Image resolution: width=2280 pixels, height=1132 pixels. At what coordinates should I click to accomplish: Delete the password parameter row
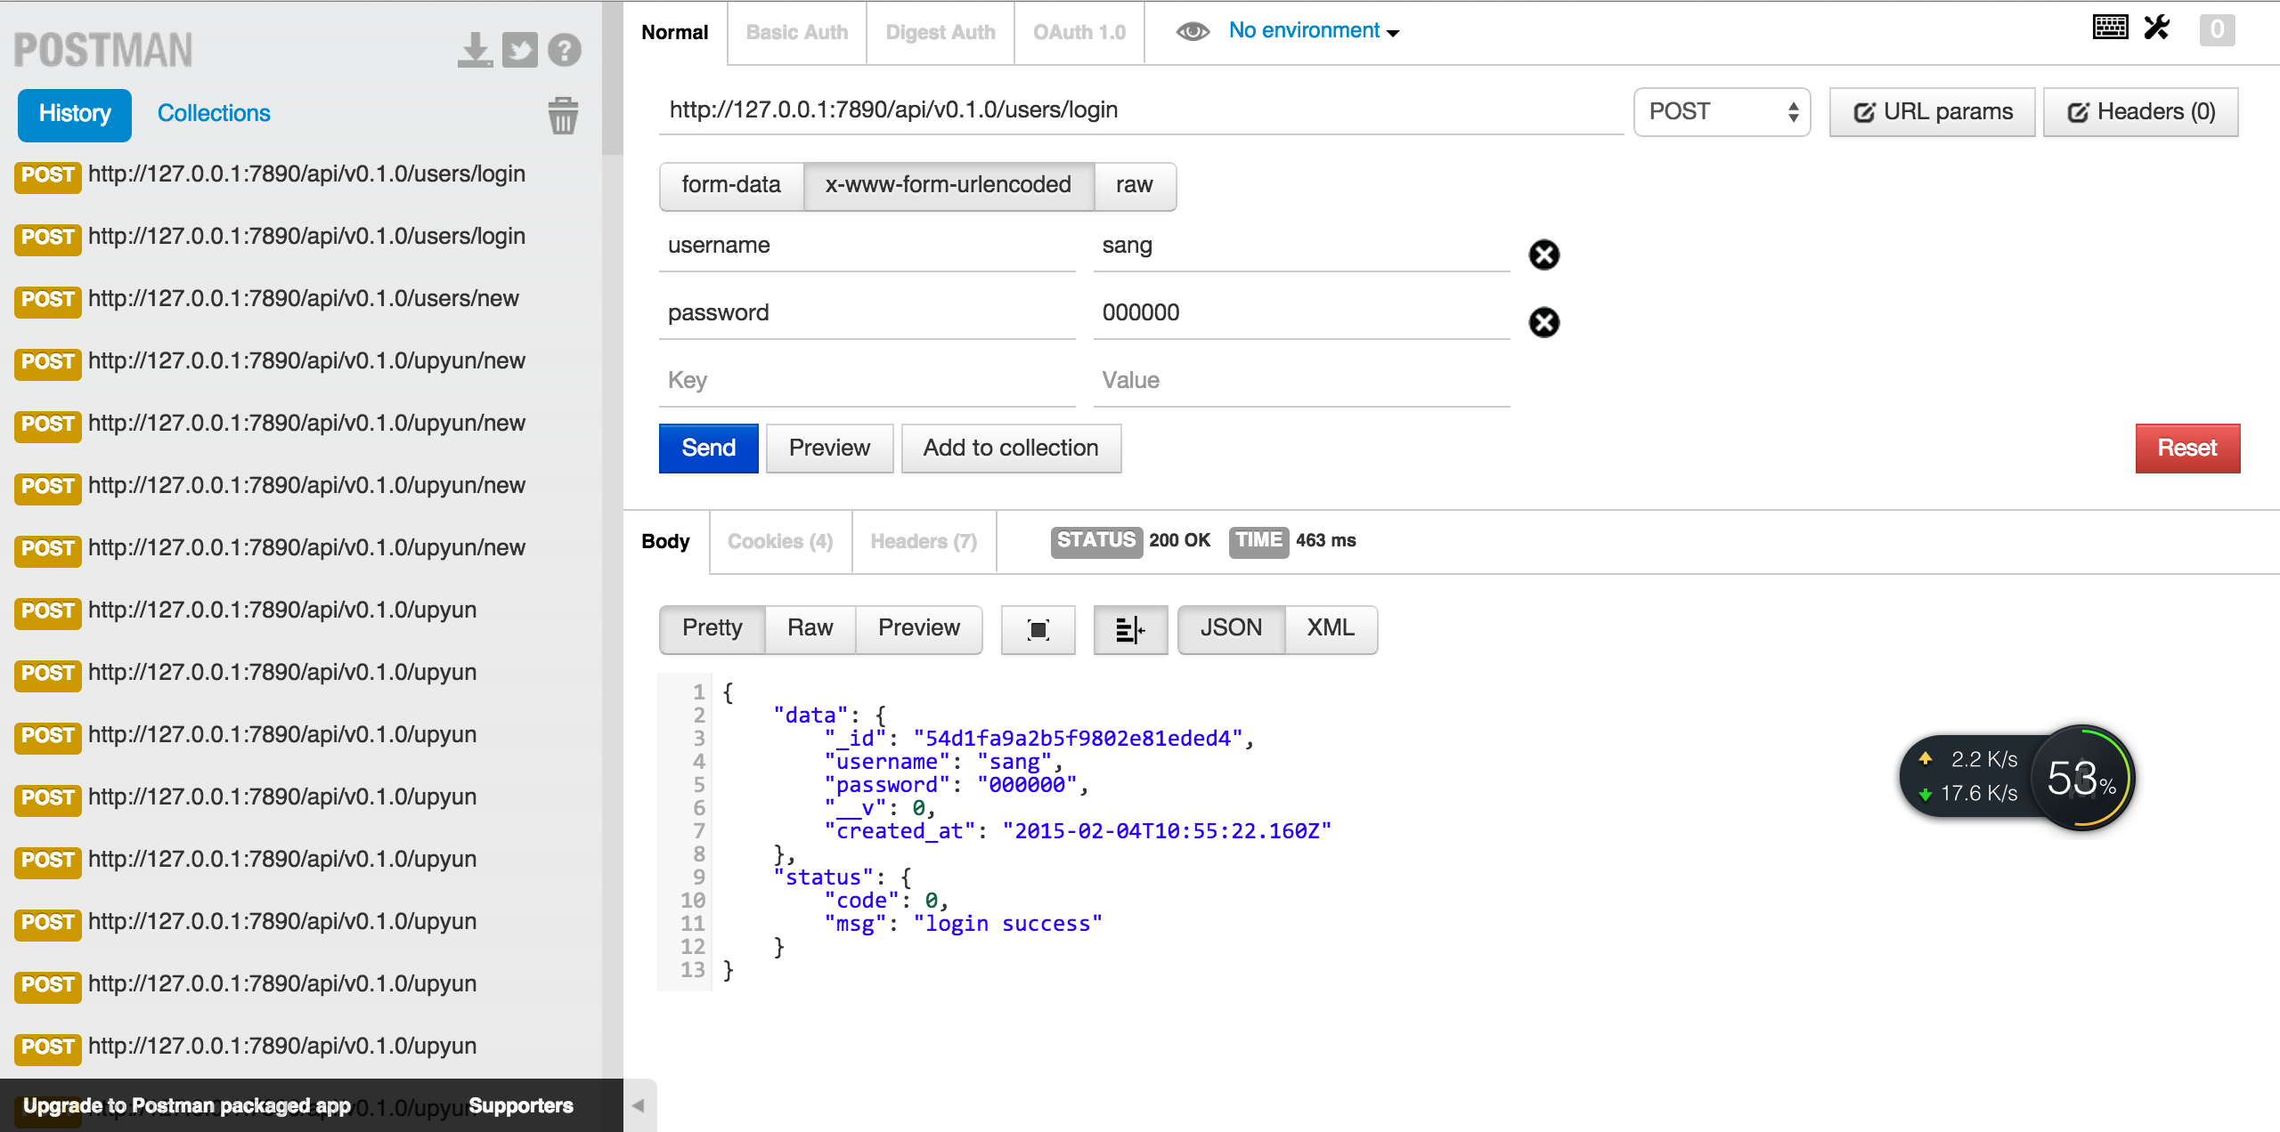(x=1543, y=322)
